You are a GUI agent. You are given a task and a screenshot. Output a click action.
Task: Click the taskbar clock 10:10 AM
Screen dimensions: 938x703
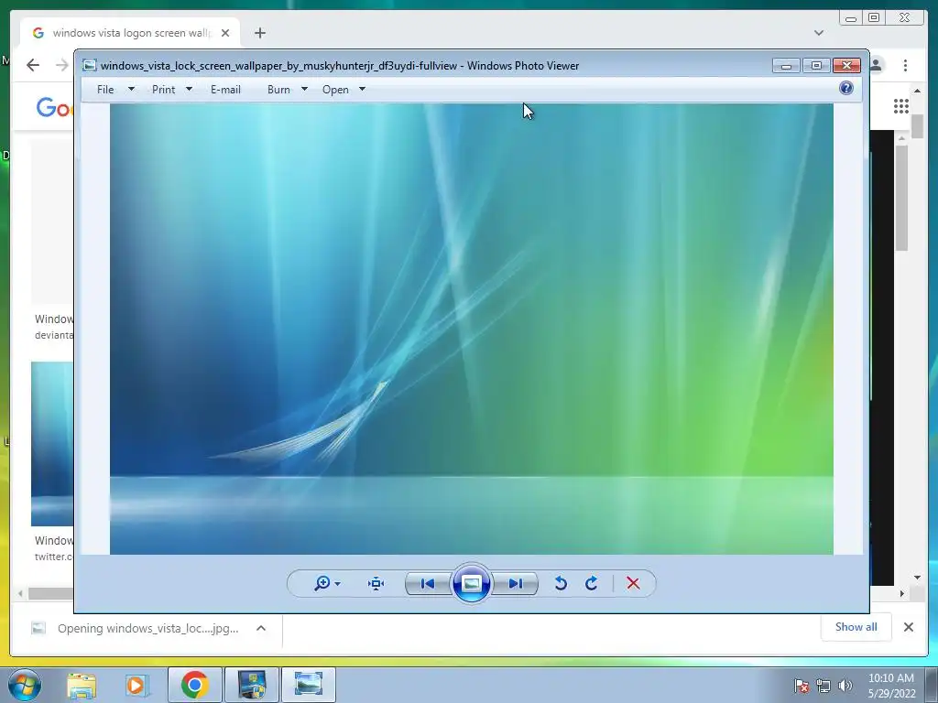tap(890, 678)
